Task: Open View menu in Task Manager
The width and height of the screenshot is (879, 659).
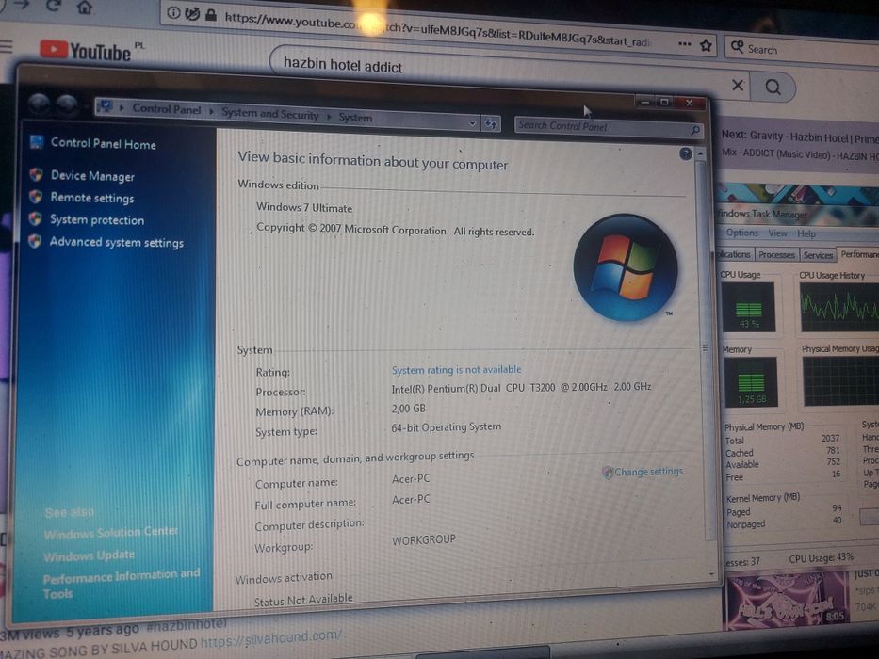Action: tap(777, 233)
